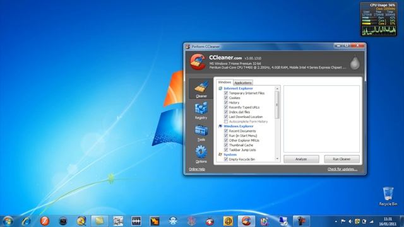
Task: Click cleaner list scrollbar down arrow
Action: pos(277,159)
